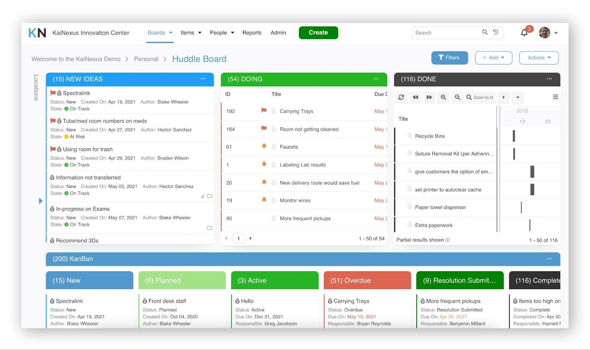Open Using room for trash idea
The height and width of the screenshot is (350, 590).
pos(88,149)
